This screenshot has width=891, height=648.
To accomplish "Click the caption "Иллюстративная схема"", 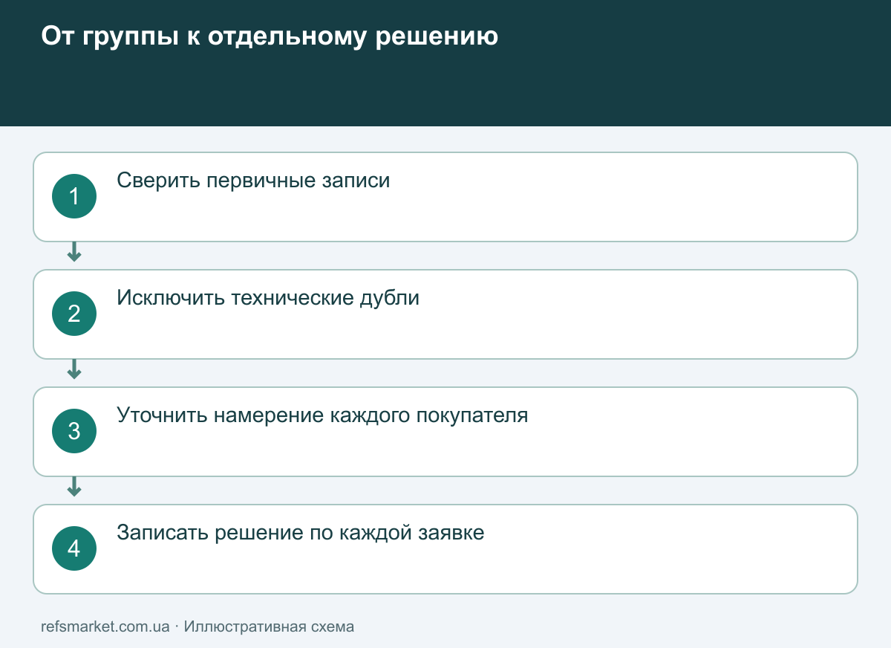I will pos(269,626).
